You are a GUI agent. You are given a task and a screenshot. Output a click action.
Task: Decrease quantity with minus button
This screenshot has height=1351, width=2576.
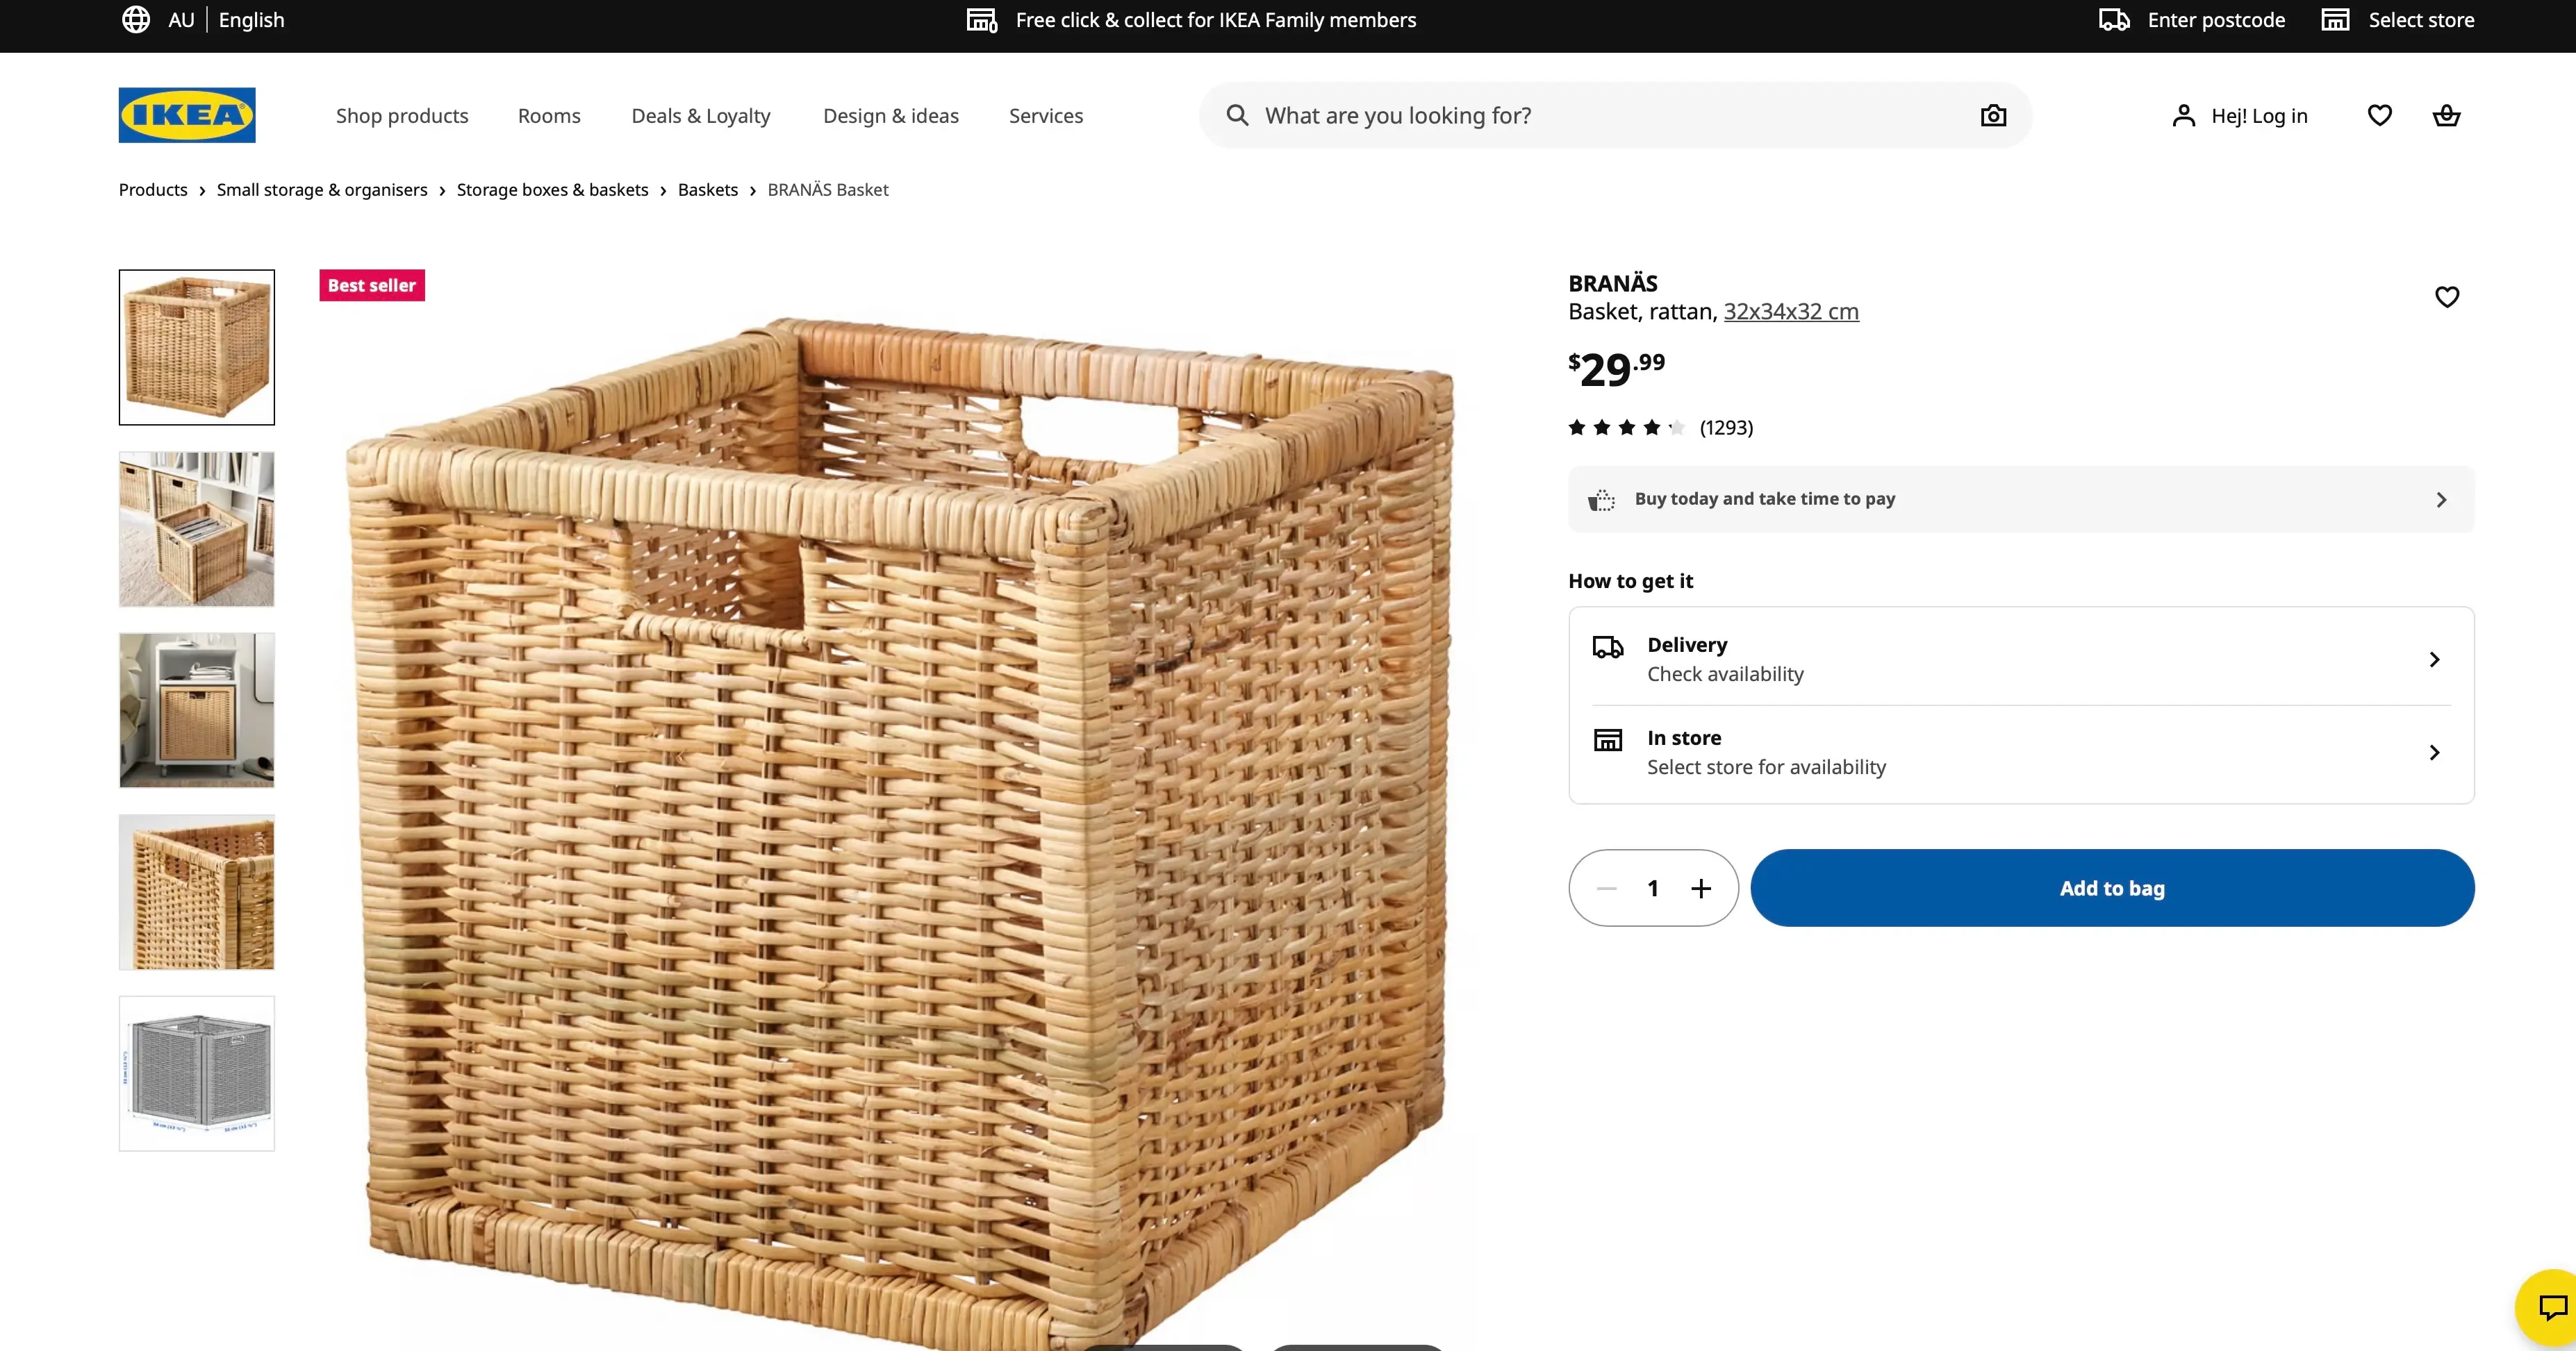tap(1606, 889)
